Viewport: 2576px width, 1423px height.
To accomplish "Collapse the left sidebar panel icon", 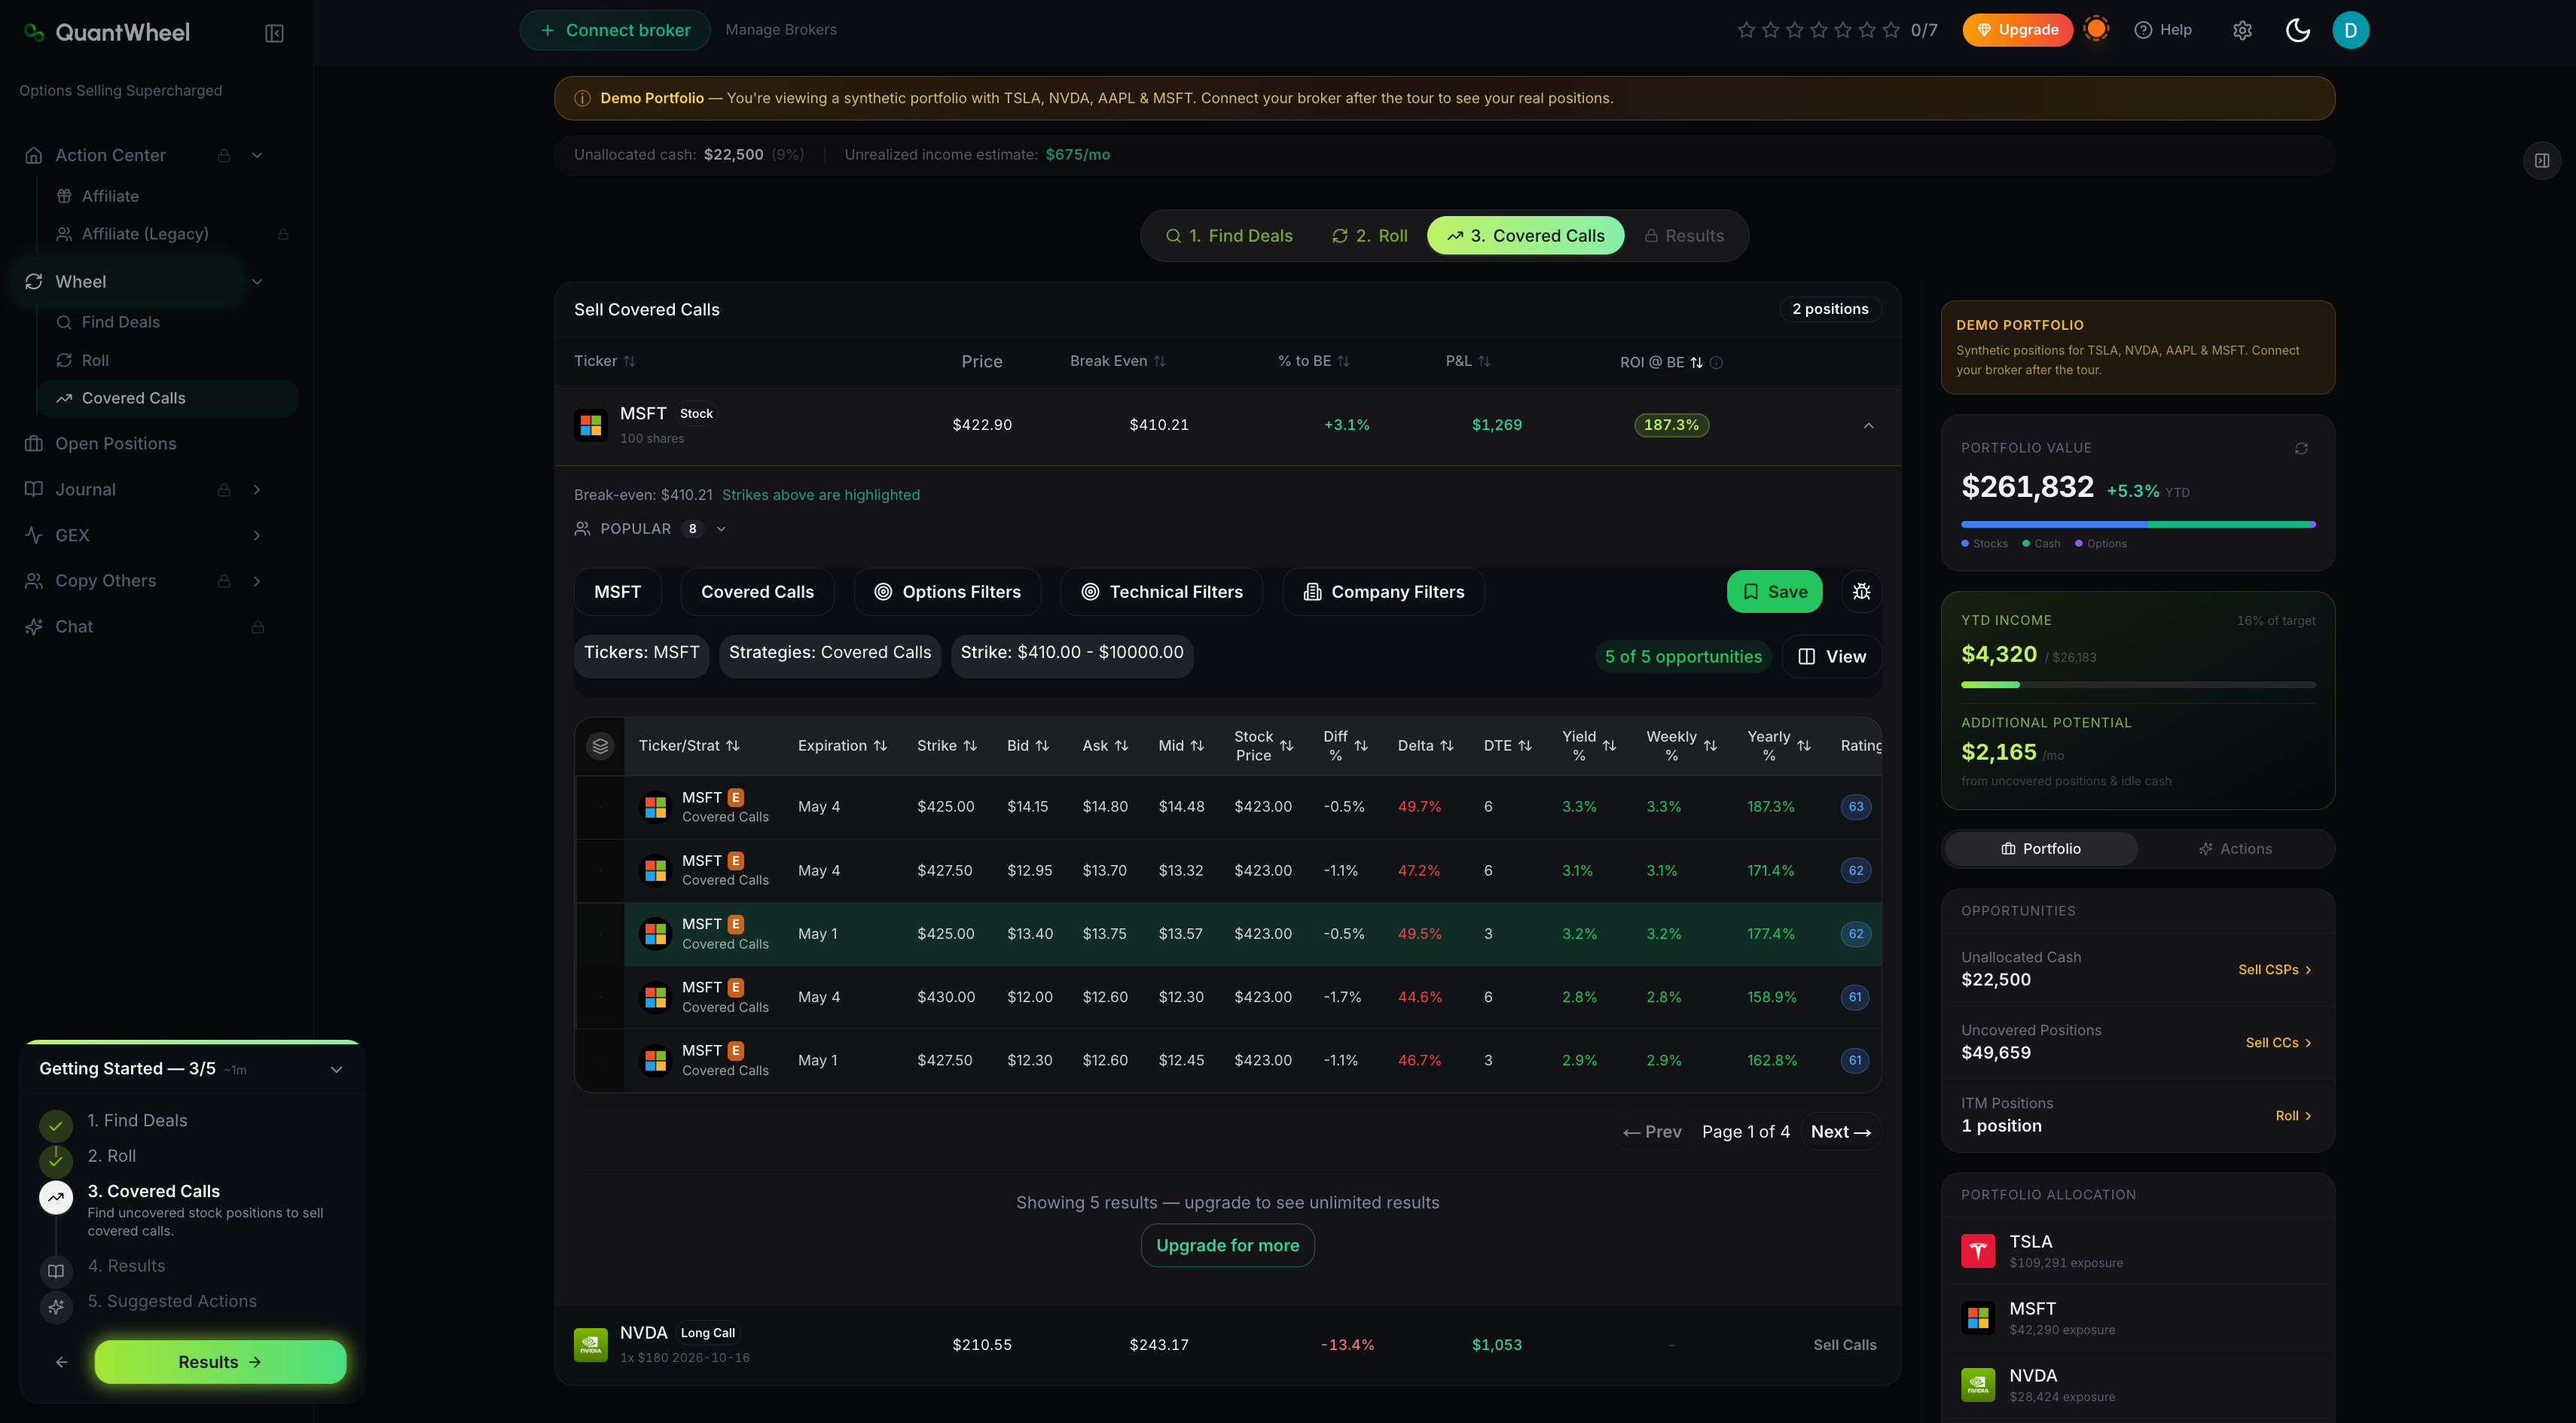I will click(x=274, y=33).
